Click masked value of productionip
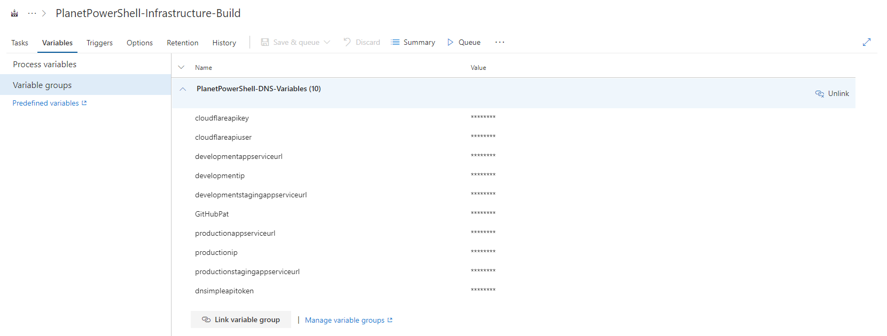This screenshot has height=336, width=887. [x=483, y=252]
